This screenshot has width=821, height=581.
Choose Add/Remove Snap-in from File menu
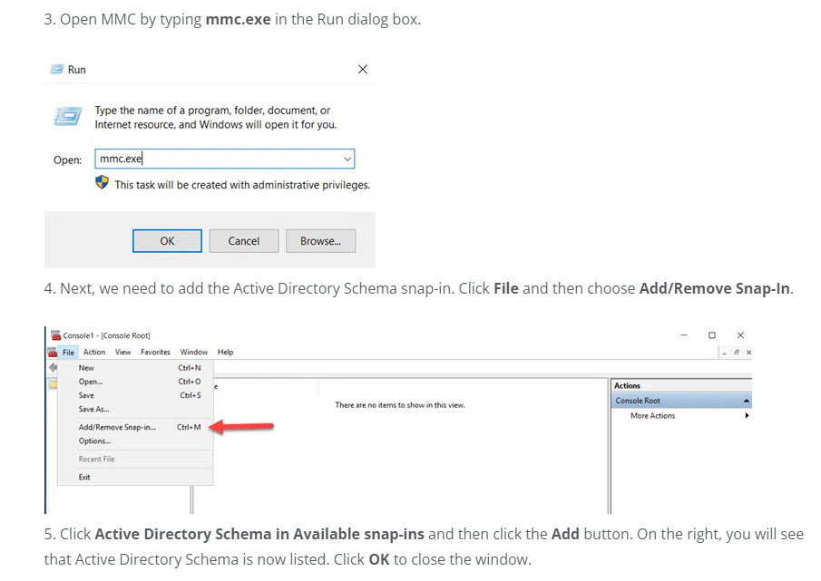(x=117, y=427)
